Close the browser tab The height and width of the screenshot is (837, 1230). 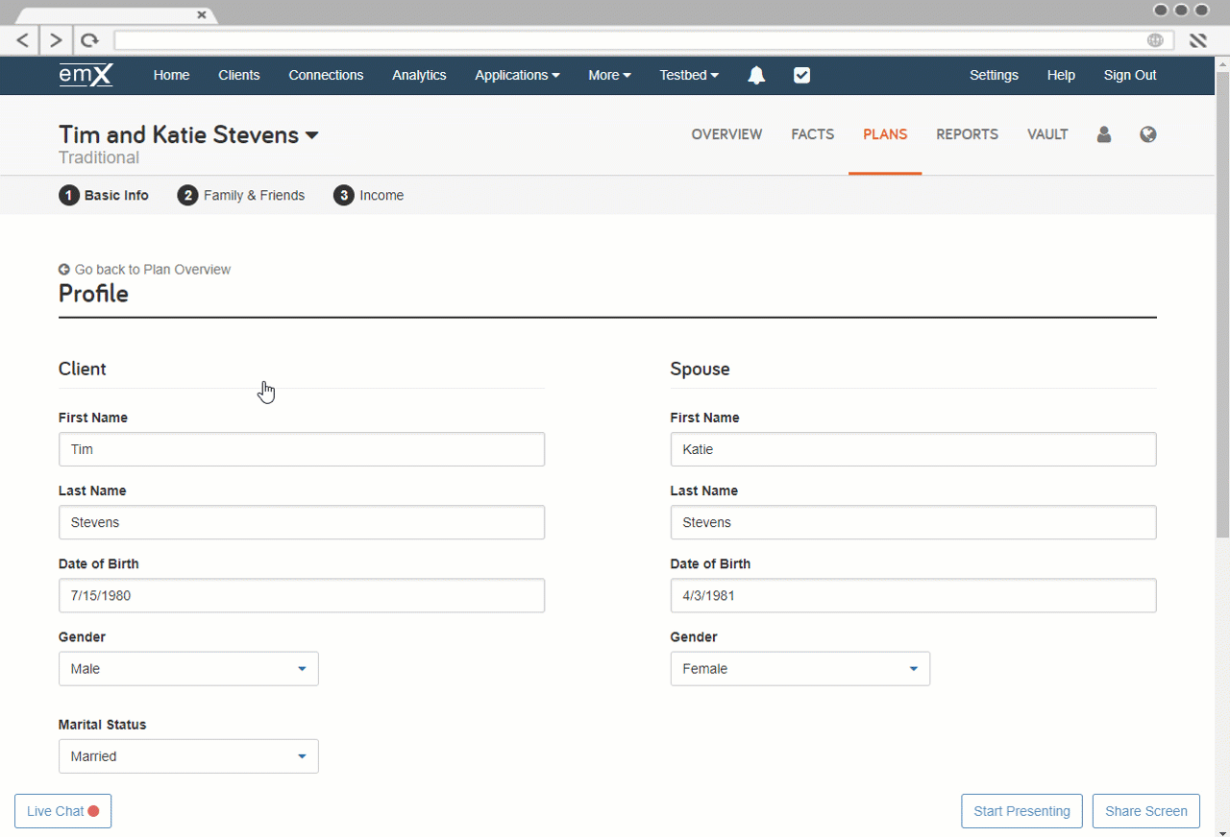202,14
